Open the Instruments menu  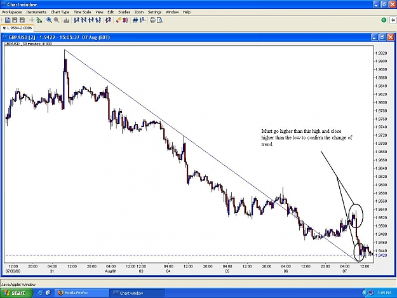tap(36, 12)
